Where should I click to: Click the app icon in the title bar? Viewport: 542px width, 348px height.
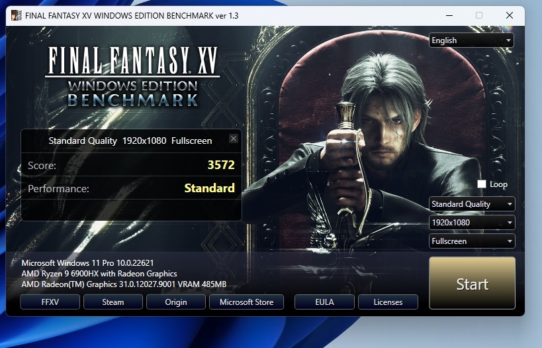point(15,15)
